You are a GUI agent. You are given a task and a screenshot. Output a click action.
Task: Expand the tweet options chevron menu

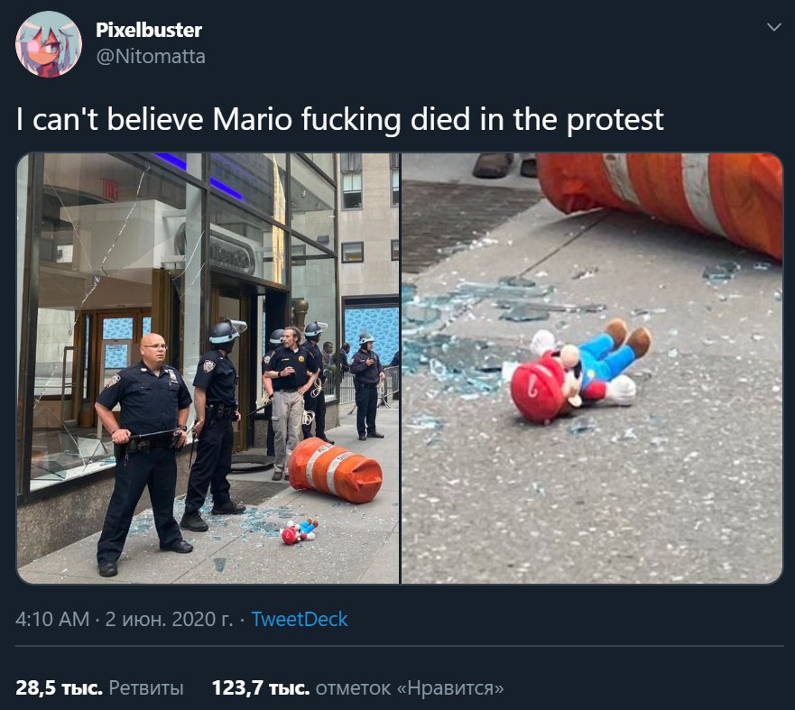(773, 27)
